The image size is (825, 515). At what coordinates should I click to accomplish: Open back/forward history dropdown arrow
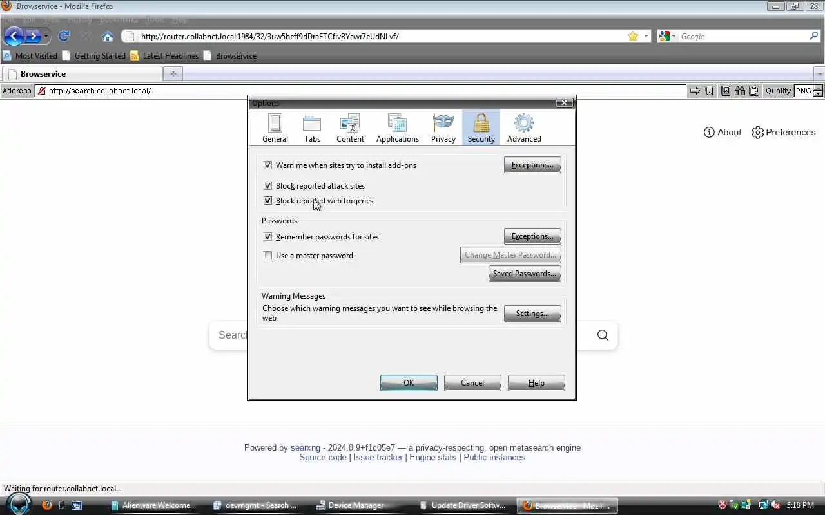click(46, 37)
